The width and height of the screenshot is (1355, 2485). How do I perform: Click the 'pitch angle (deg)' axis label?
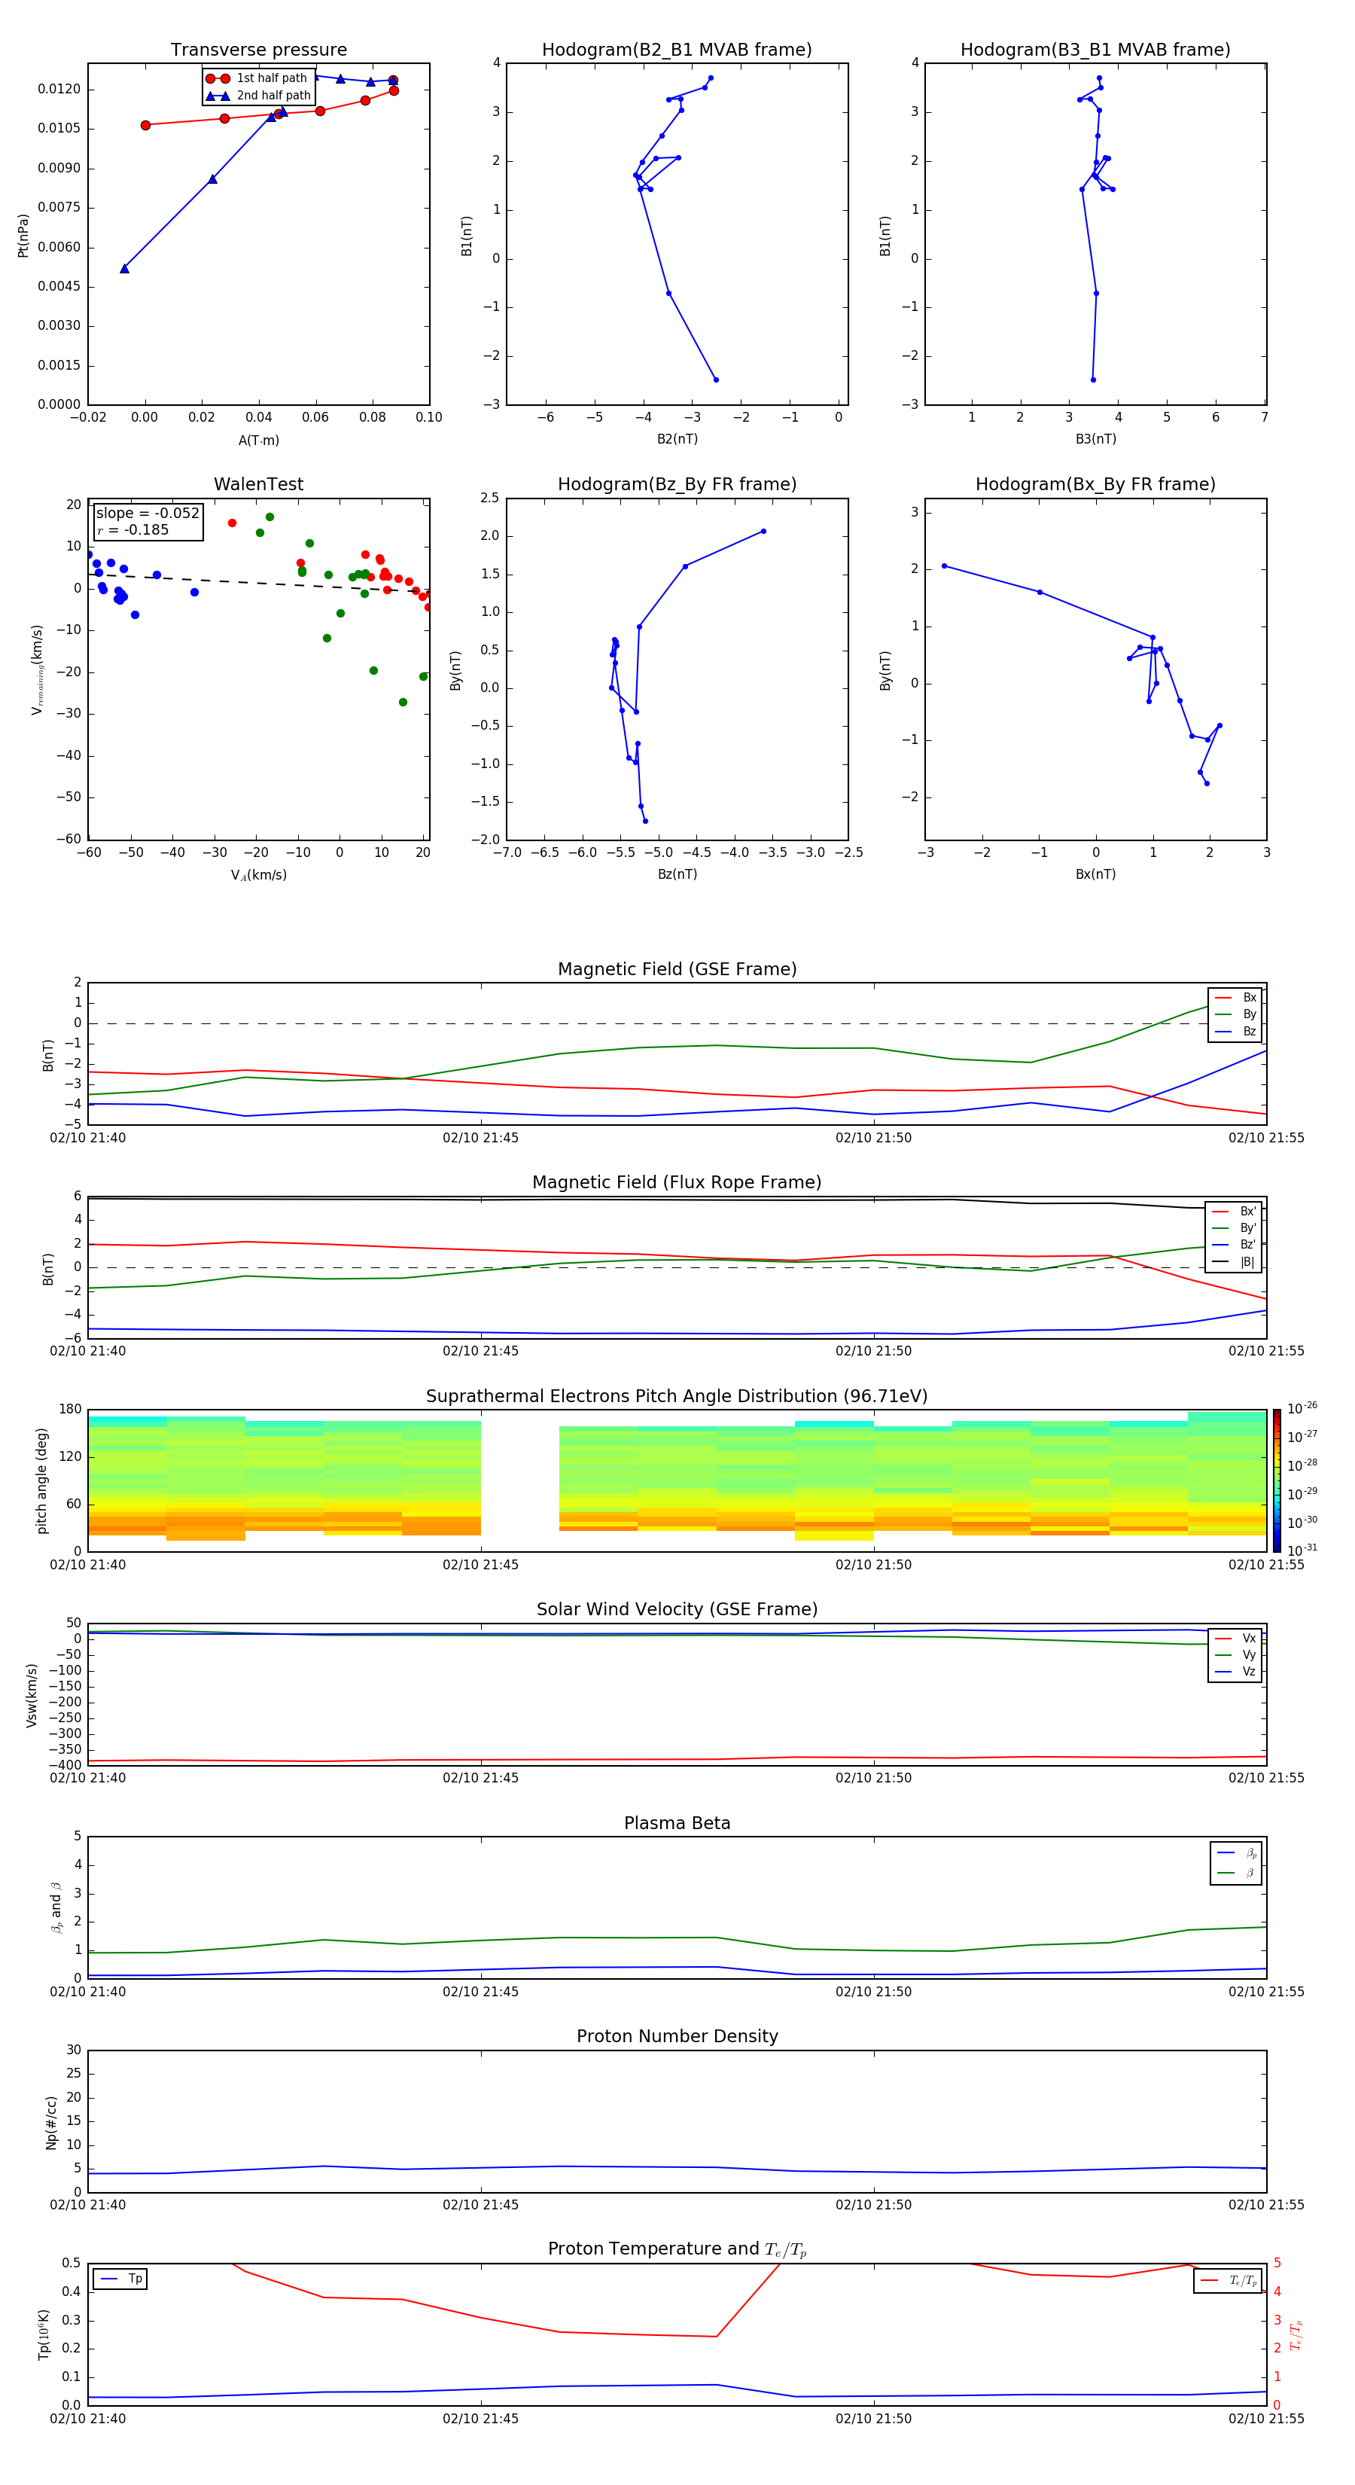point(41,1480)
